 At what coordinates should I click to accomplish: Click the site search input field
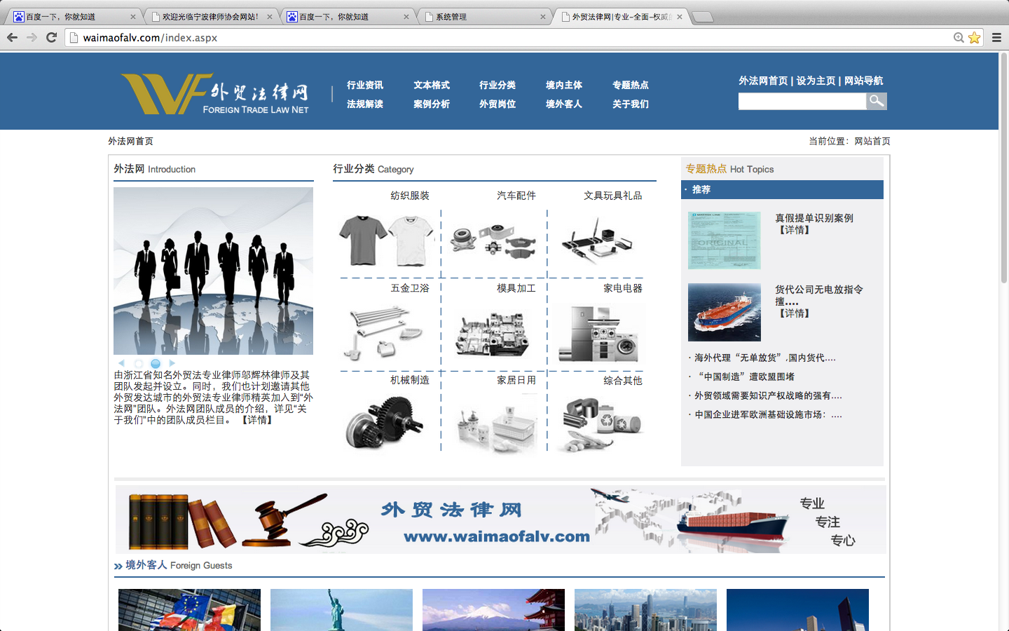click(x=802, y=102)
